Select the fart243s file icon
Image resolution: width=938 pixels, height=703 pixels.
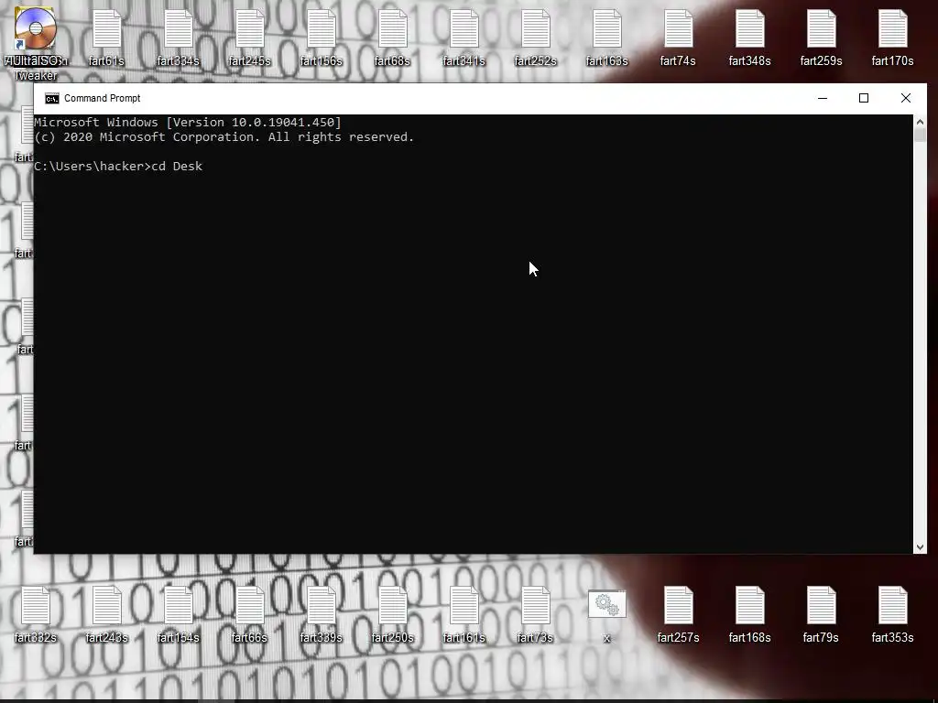[107, 606]
